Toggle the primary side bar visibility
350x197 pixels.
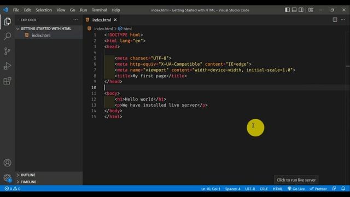click(x=288, y=10)
